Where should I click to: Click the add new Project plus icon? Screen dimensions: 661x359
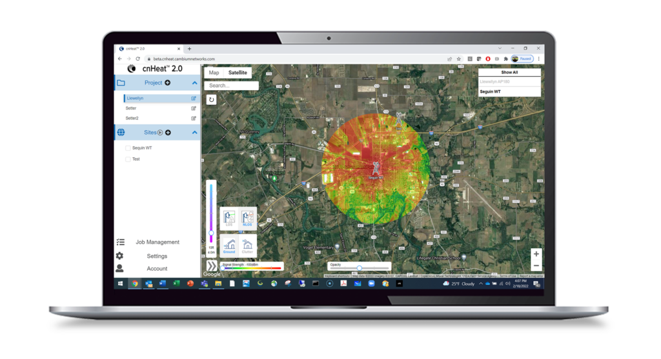167,83
